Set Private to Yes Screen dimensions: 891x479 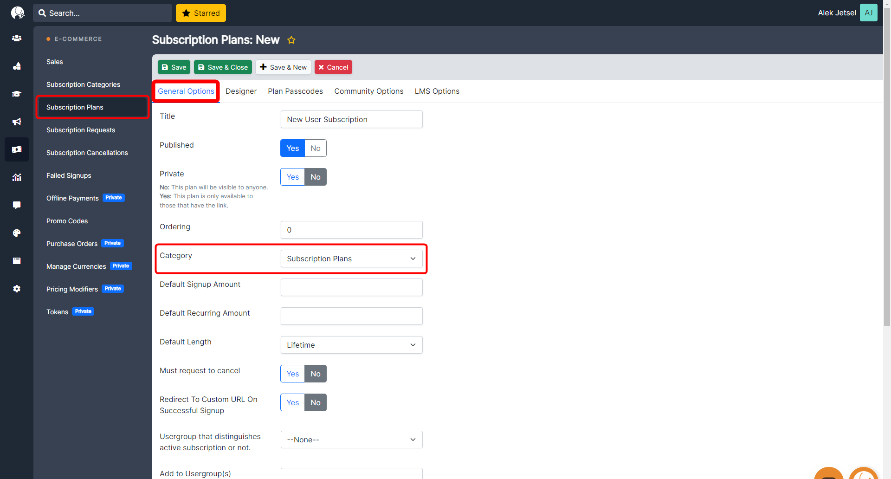pyautogui.click(x=292, y=177)
